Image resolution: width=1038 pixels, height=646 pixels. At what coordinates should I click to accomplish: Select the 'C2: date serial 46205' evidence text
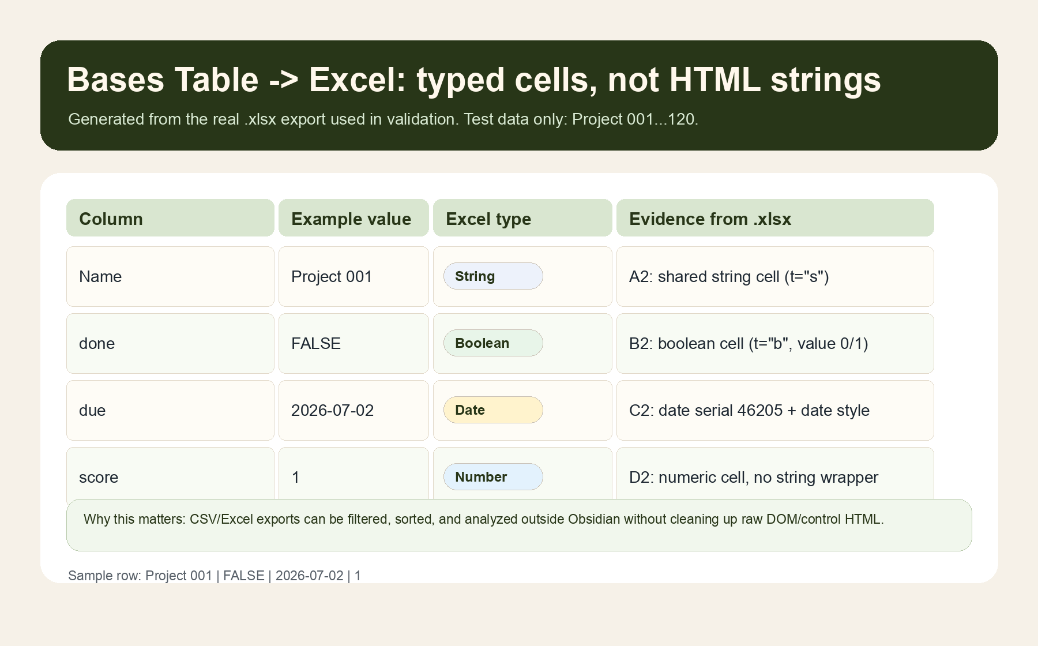click(x=749, y=411)
